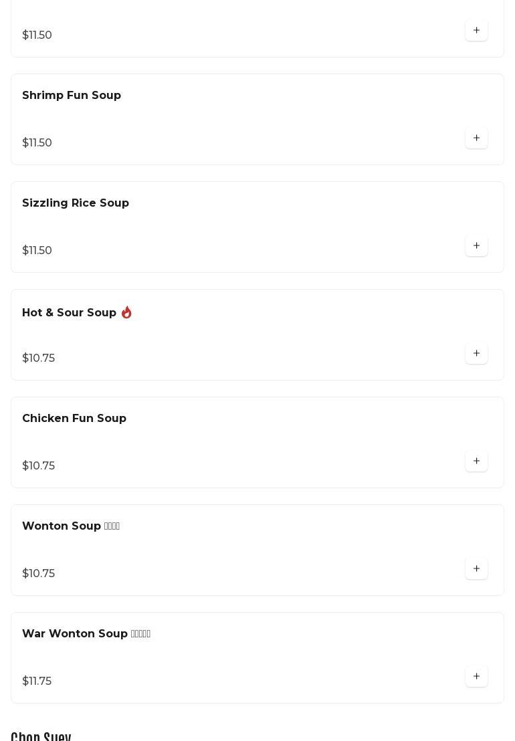Open the Shrimp Fun Soup item title

[x=72, y=96]
